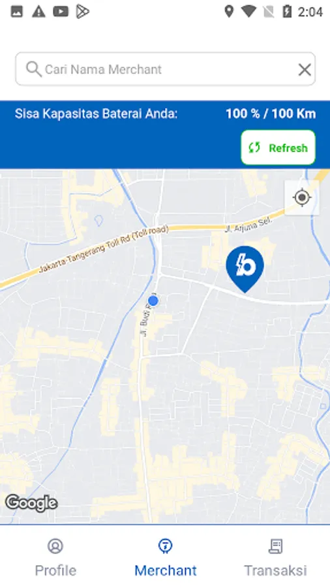
Task: Focus the Cari Nama Merchant field
Action: 166,69
